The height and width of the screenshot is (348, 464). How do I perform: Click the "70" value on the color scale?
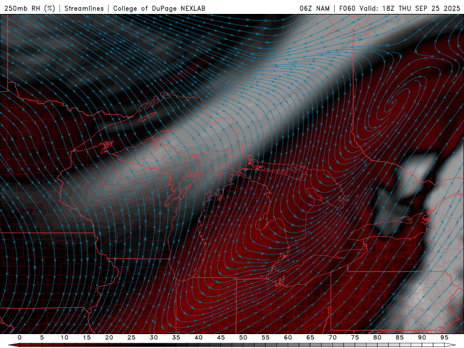point(332,338)
